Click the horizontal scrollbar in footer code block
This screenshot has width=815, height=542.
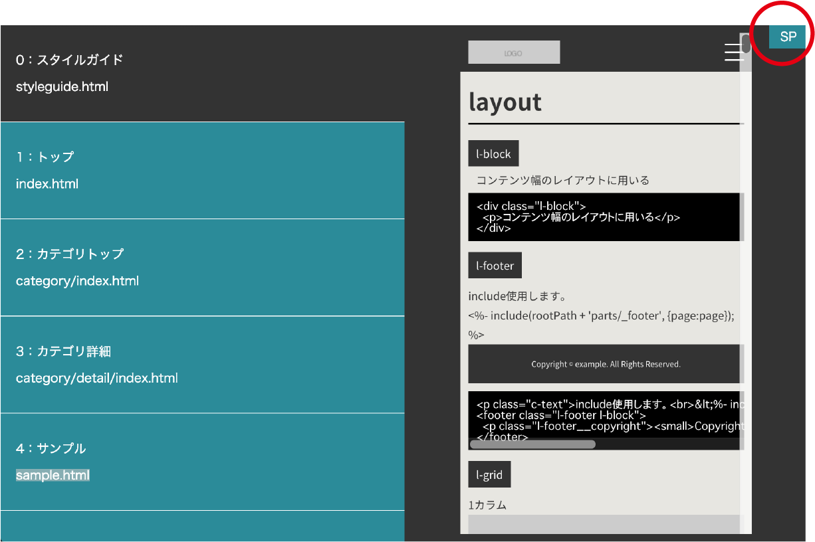pyautogui.click(x=532, y=444)
